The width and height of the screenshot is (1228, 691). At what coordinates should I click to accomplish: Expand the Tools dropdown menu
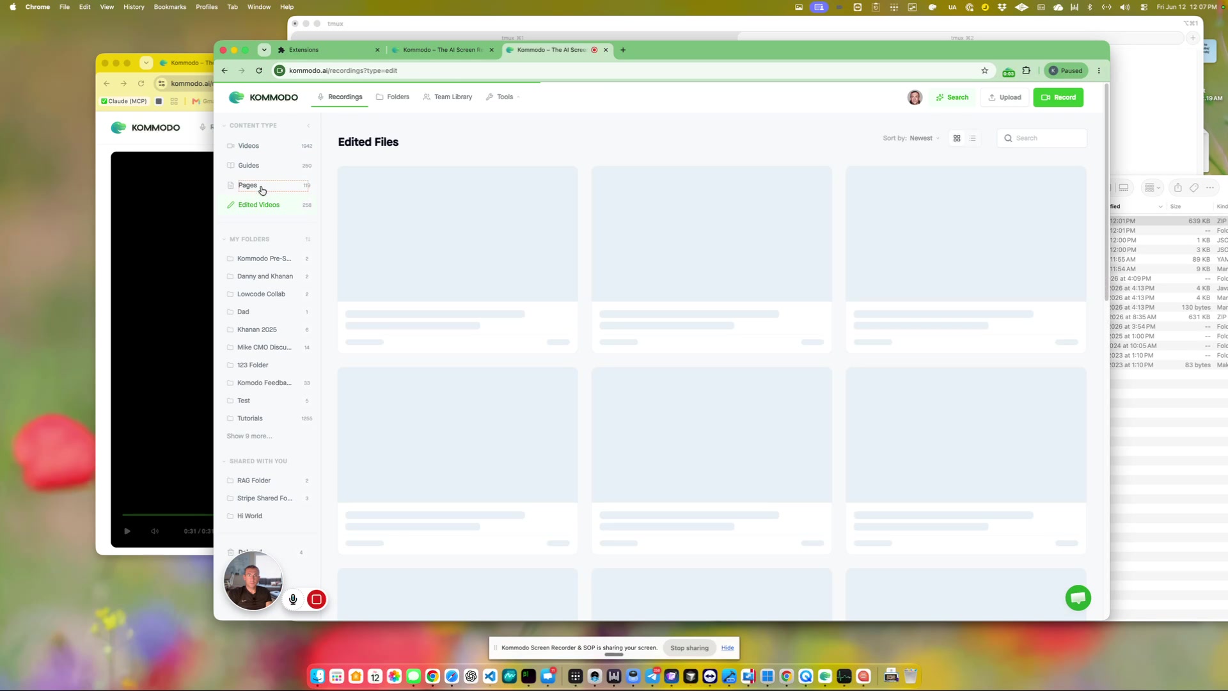503,97
